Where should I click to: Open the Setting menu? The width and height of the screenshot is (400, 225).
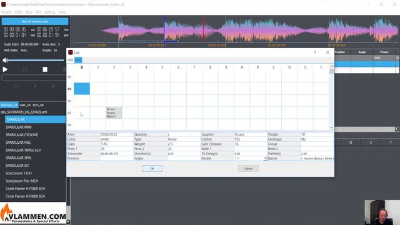pyautogui.click(x=50, y=12)
